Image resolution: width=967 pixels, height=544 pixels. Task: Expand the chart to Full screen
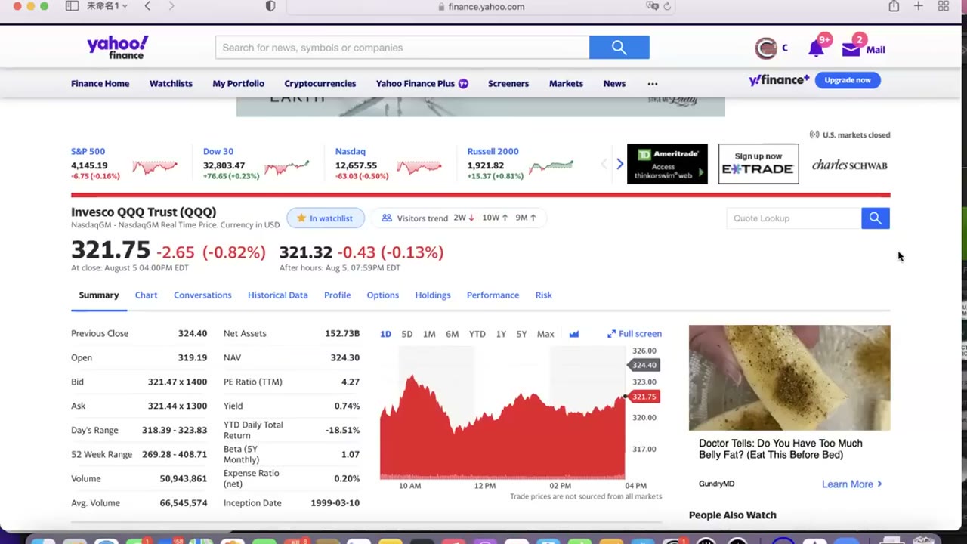pos(635,334)
